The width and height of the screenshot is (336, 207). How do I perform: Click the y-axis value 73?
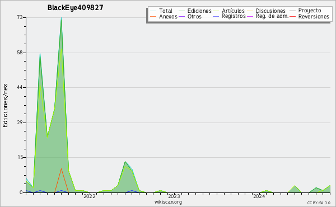click(x=20, y=17)
